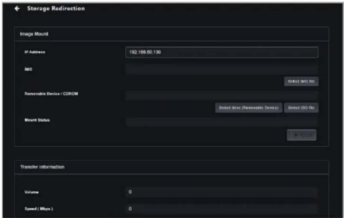
Task: Click the Speed ( Mbps ) label
Action: click(39, 209)
